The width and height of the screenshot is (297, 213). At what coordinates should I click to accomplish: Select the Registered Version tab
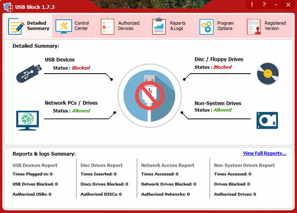(267, 26)
